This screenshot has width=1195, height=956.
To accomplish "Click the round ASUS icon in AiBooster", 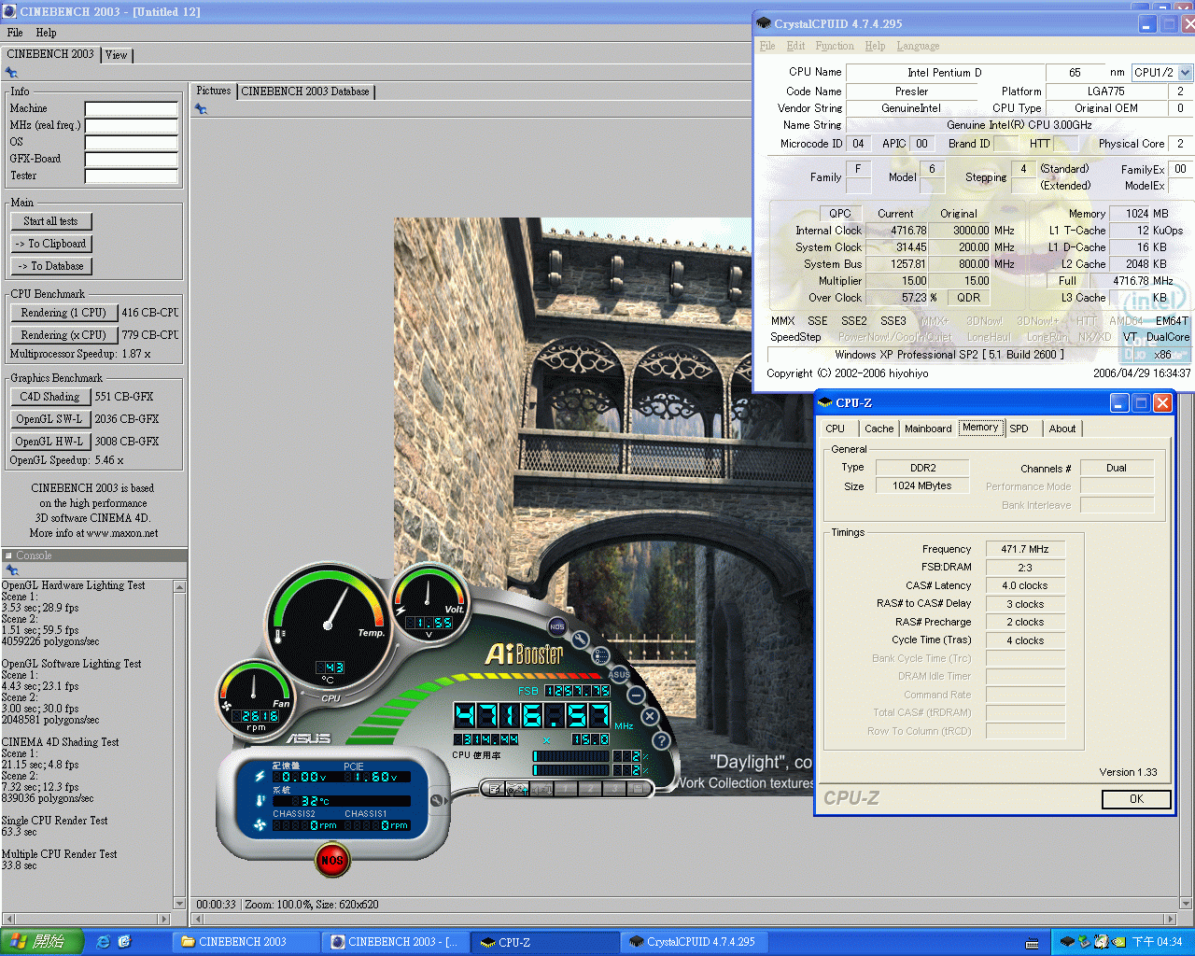I will point(619,674).
